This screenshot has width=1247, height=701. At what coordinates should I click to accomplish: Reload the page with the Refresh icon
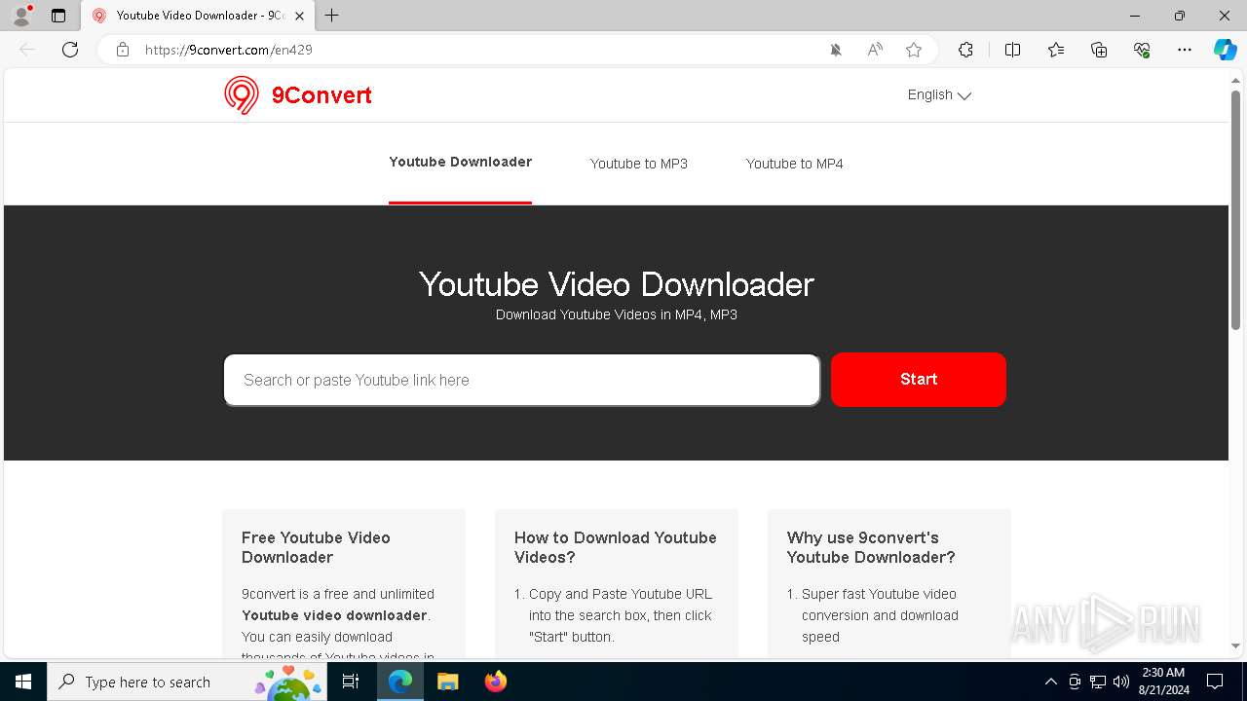point(70,50)
